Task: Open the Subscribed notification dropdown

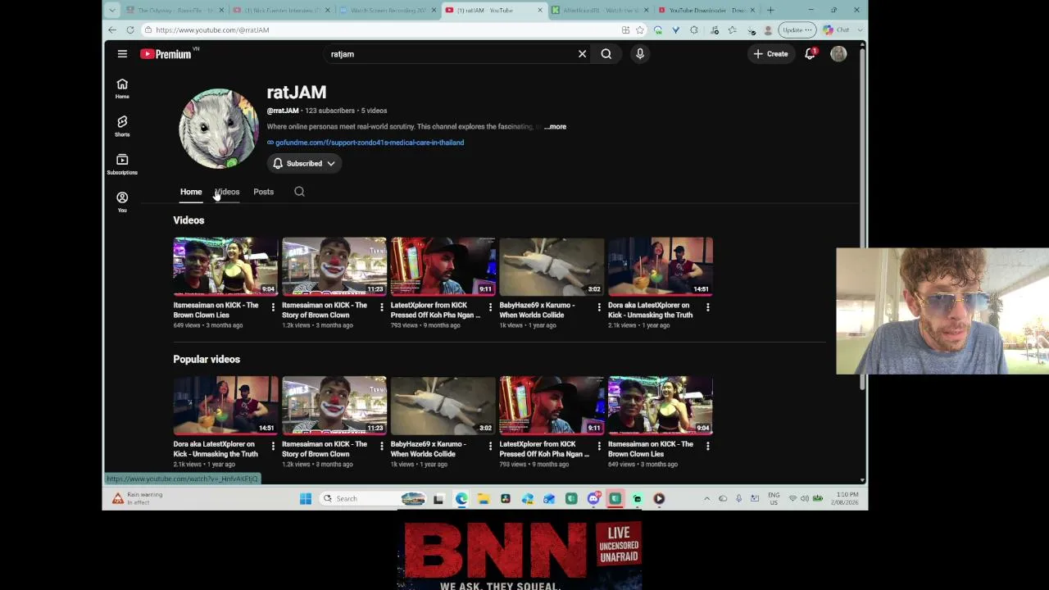Action: (x=304, y=164)
